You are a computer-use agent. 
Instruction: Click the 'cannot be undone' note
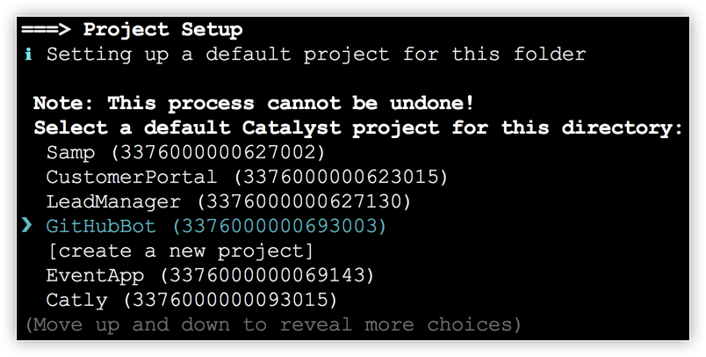[254, 103]
